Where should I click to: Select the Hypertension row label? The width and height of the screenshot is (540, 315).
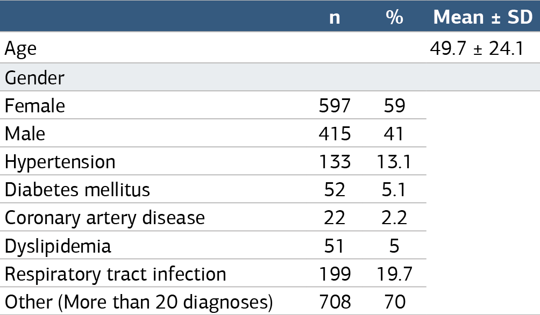click(x=60, y=162)
